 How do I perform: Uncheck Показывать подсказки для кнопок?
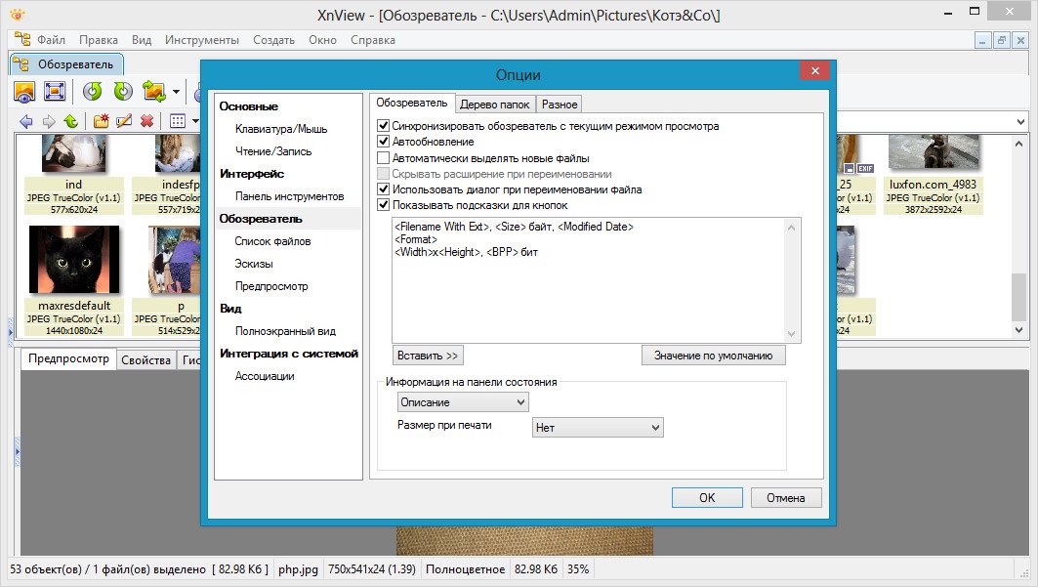(383, 205)
